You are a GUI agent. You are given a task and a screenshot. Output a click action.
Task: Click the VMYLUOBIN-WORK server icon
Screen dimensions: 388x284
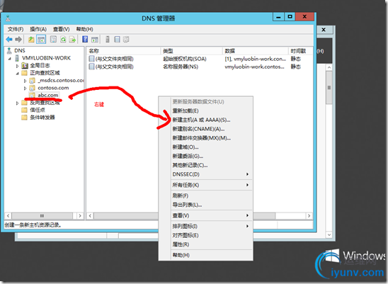(17, 58)
